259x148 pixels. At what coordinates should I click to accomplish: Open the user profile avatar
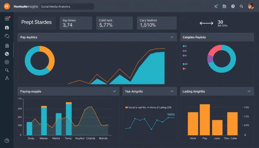pos(251,7)
